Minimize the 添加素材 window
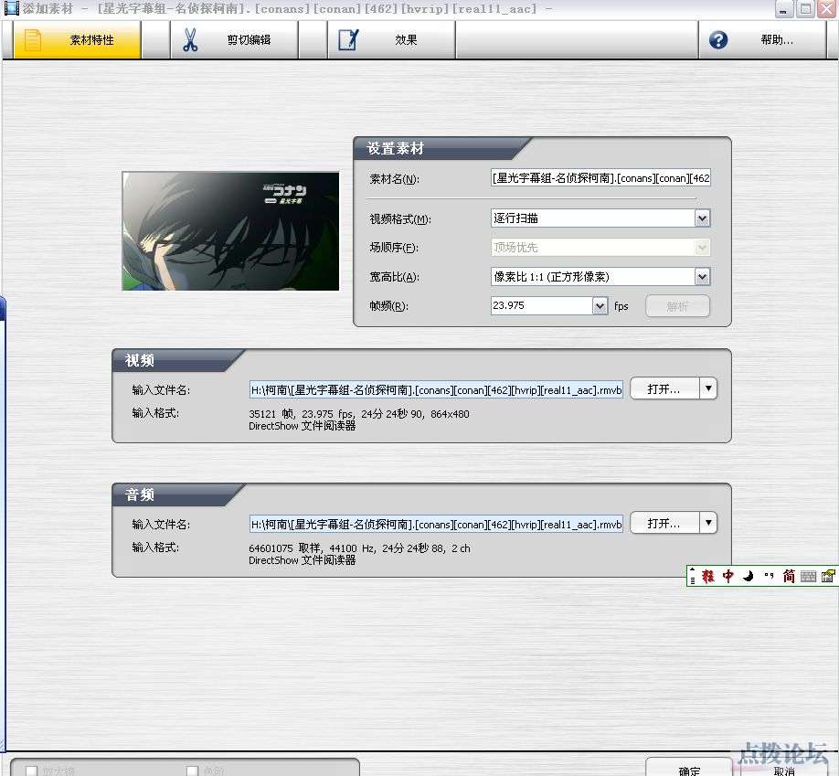 784,9
